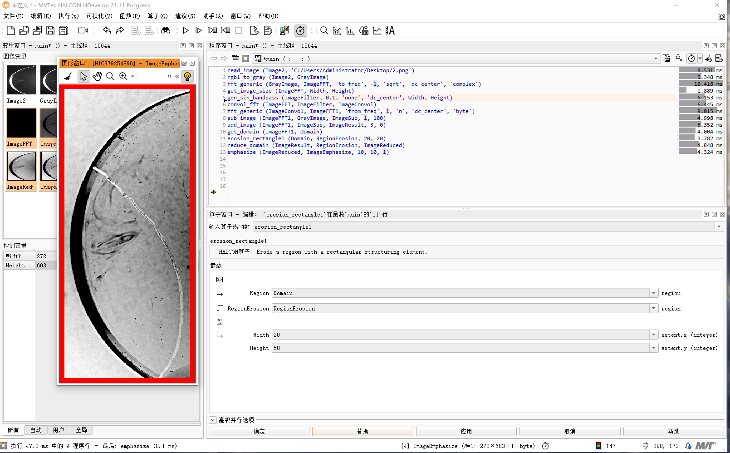Open the Feature Inspection tool
730x453 pixels.
(364, 30)
